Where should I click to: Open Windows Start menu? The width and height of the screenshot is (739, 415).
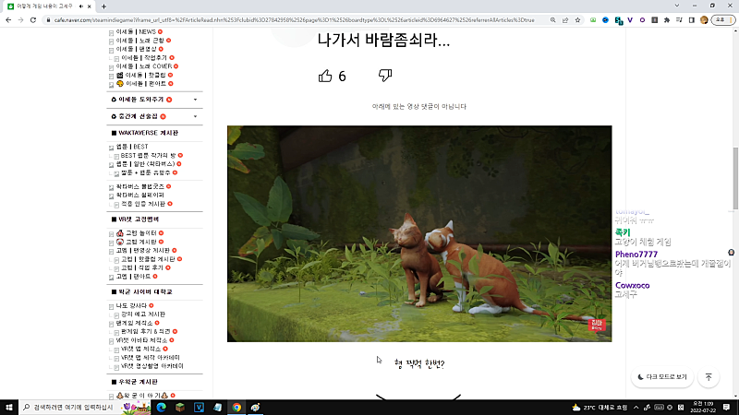[9, 408]
